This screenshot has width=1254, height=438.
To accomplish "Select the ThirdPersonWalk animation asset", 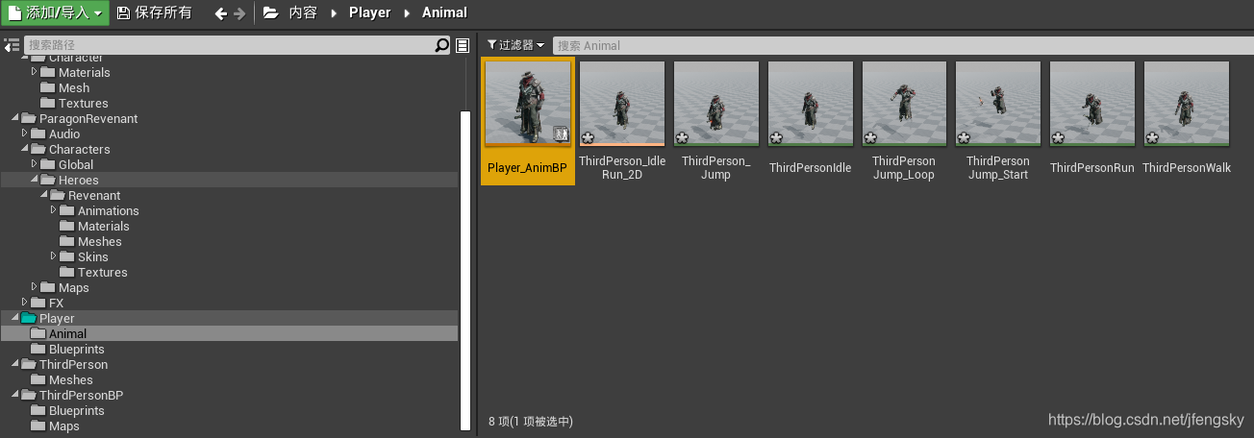I will click(x=1187, y=121).
